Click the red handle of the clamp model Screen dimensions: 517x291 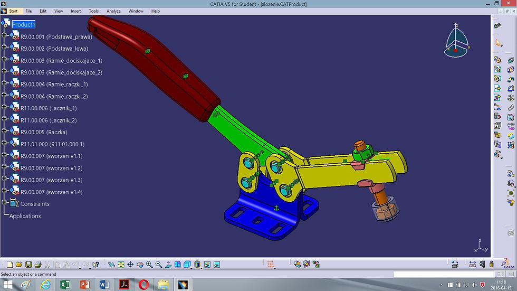155,68
